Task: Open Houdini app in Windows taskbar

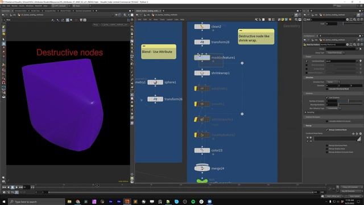Action: click(127, 202)
